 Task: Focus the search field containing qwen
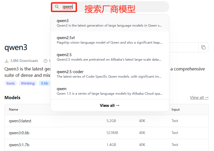tap(110, 7)
